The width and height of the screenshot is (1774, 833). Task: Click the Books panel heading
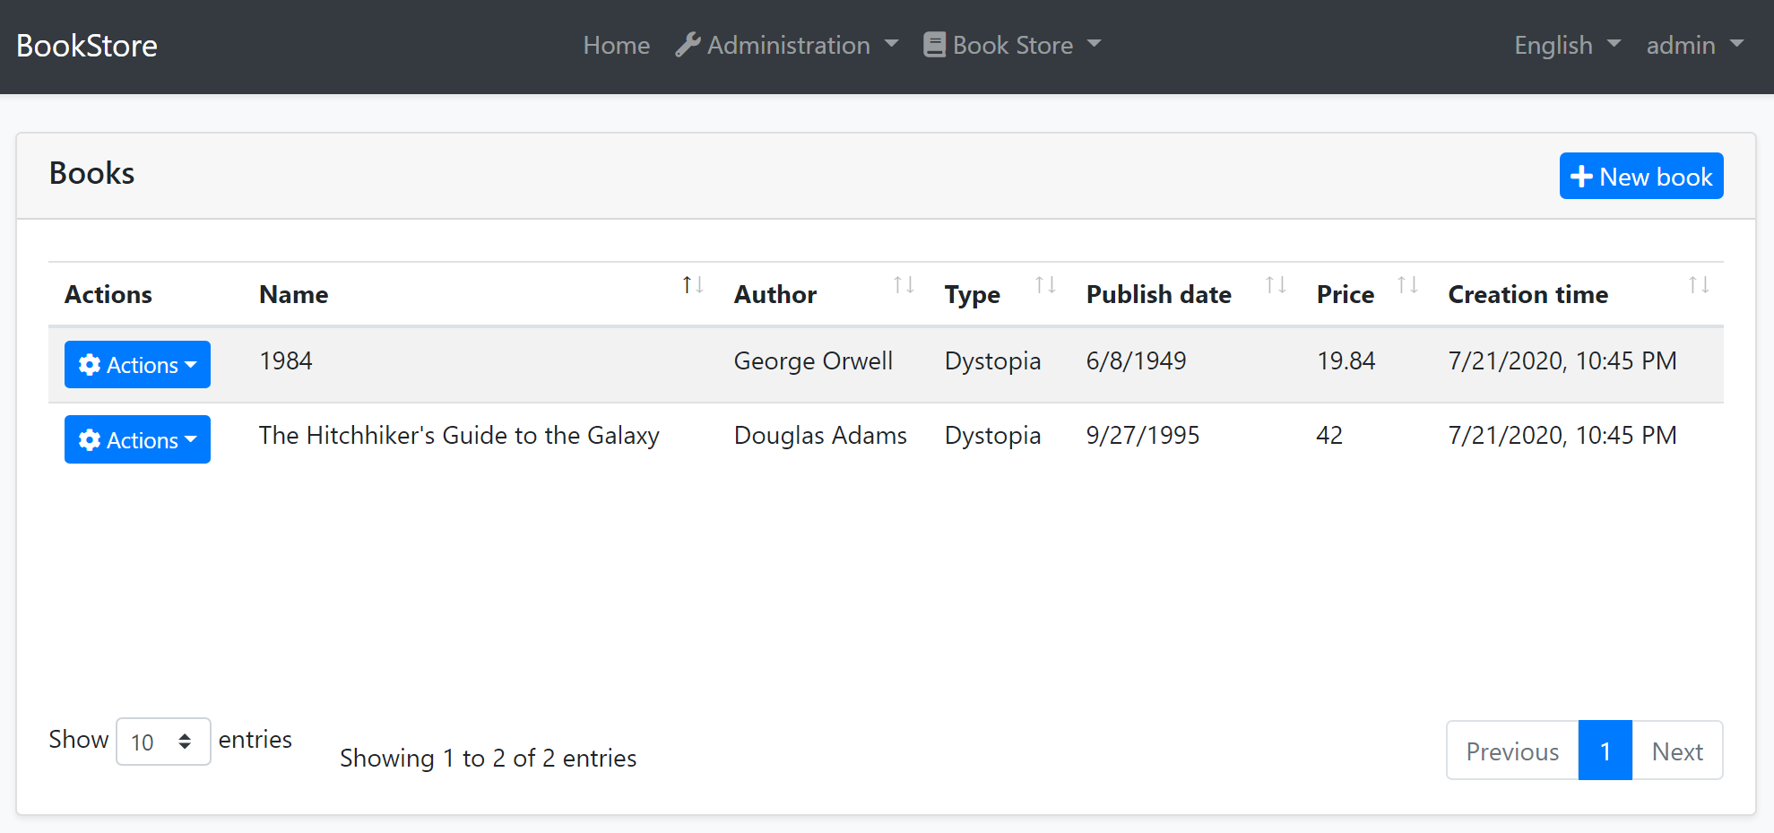pos(91,173)
